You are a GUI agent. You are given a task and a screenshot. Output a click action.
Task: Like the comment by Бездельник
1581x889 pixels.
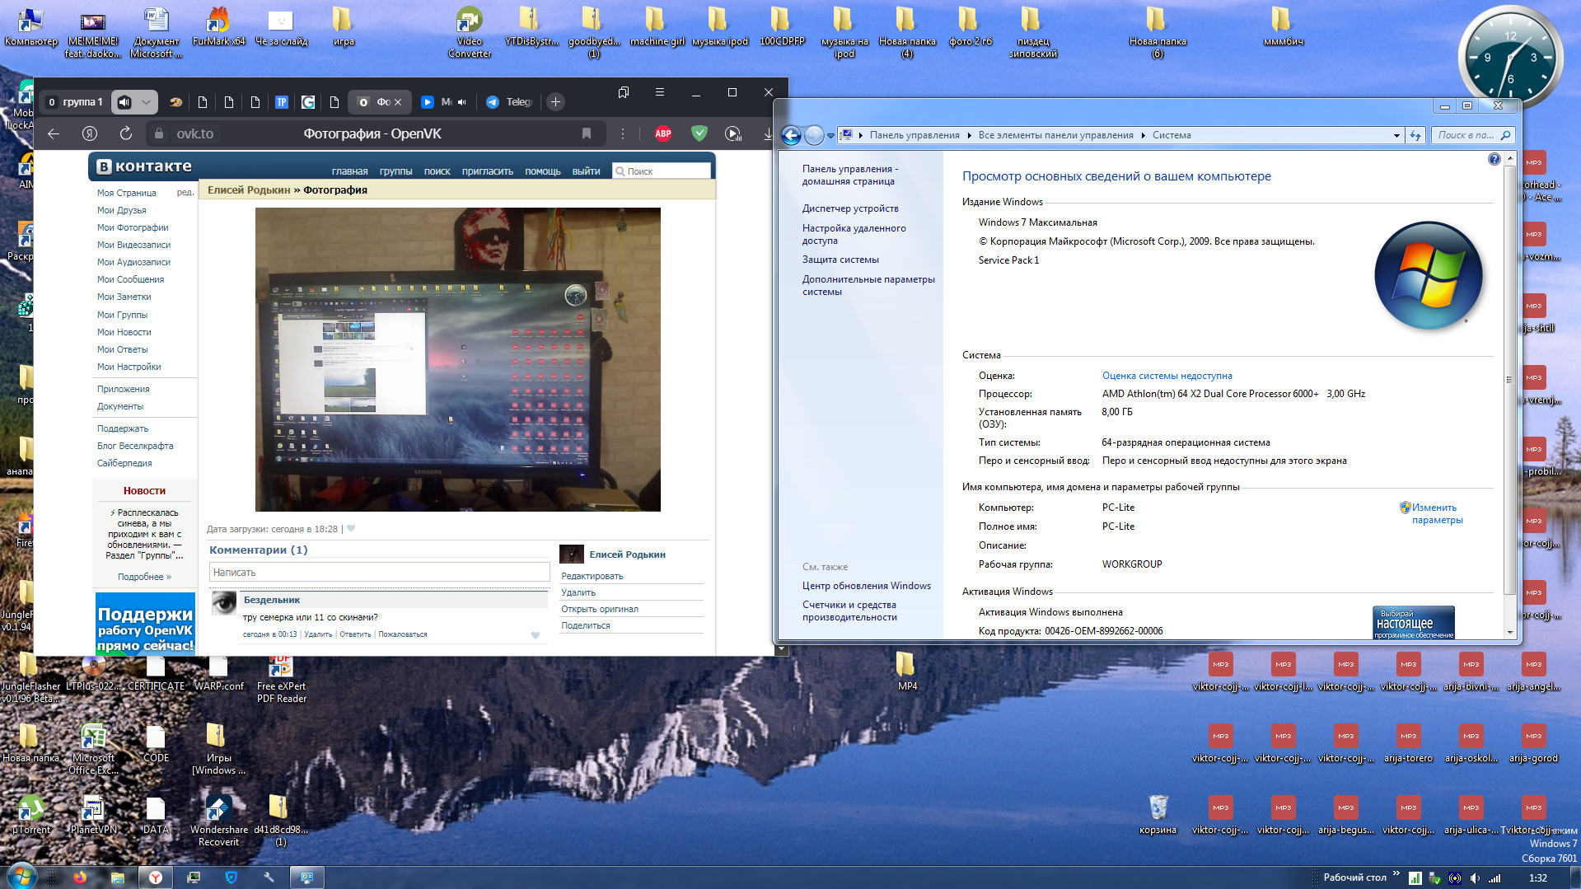(536, 635)
